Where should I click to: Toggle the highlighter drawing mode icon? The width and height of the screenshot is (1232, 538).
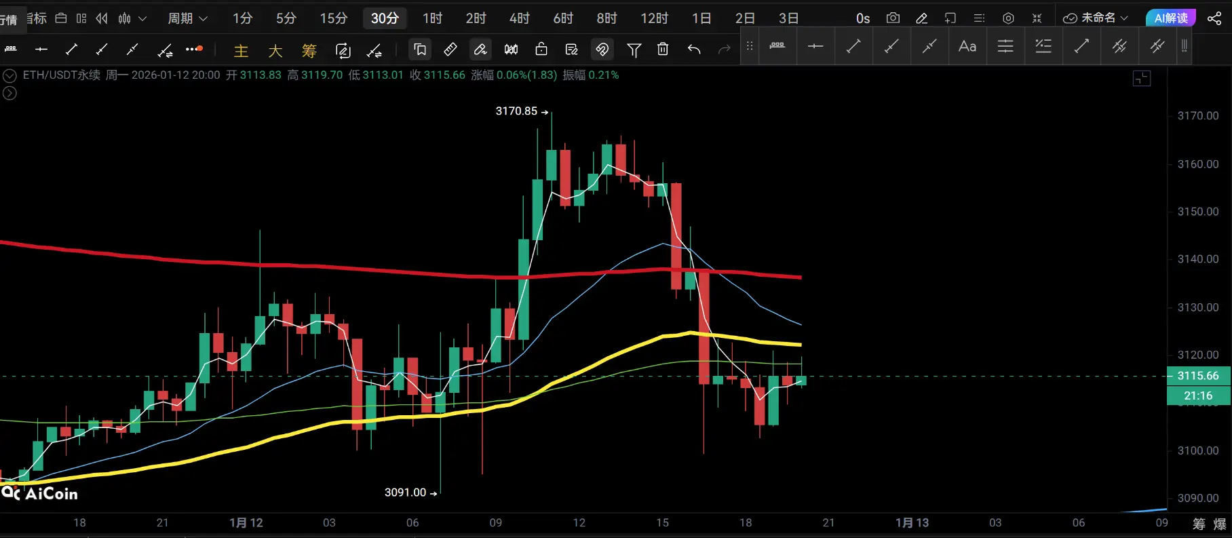click(x=480, y=49)
